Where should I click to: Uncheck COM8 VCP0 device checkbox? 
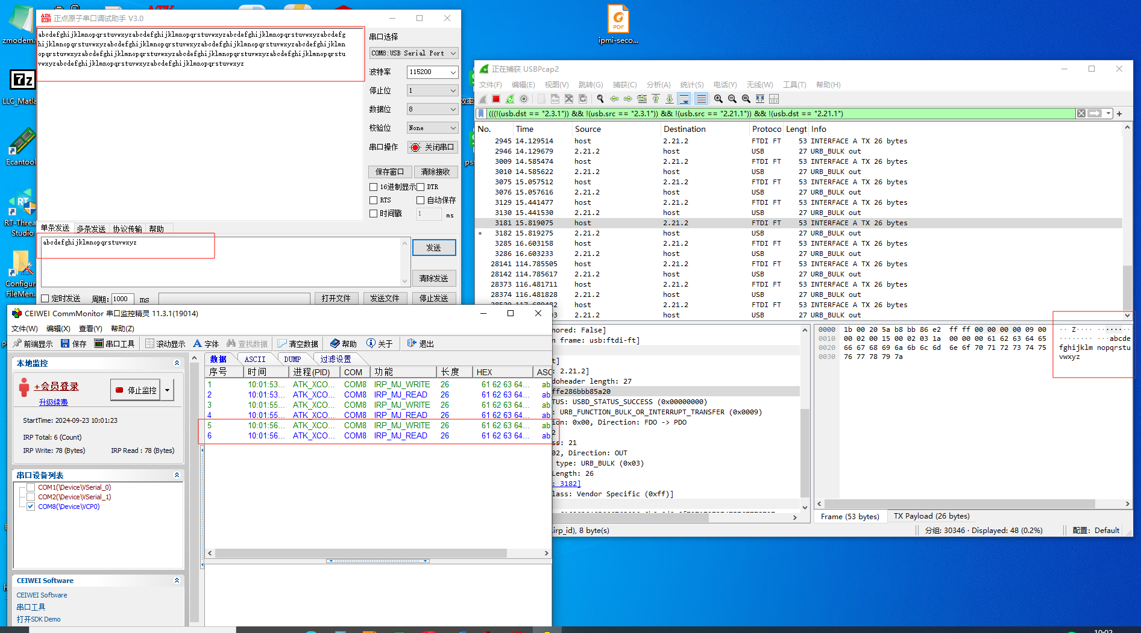[x=31, y=507]
